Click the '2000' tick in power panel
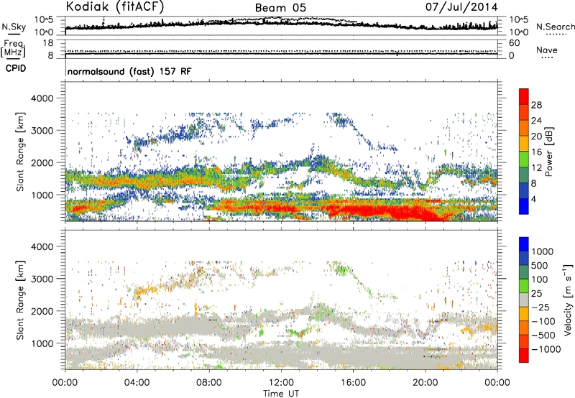Viewport: 575px width, 398px height. pos(42,162)
